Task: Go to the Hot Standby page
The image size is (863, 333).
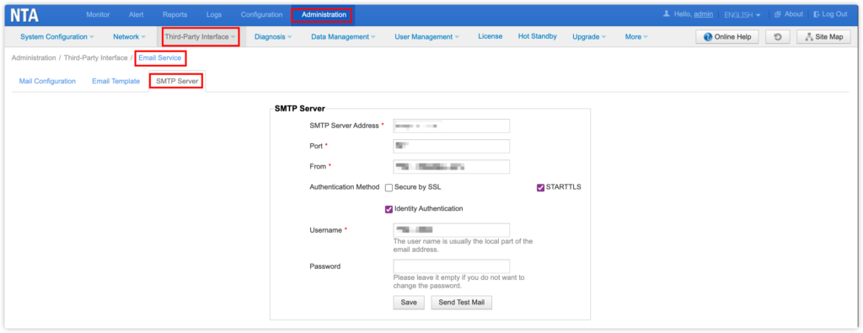Action: point(537,36)
